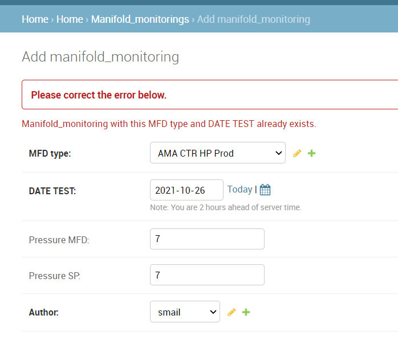Viewport: 398px width, 348px height.
Task: Open the calendar picker for DATE TEST
Action: [x=265, y=190]
